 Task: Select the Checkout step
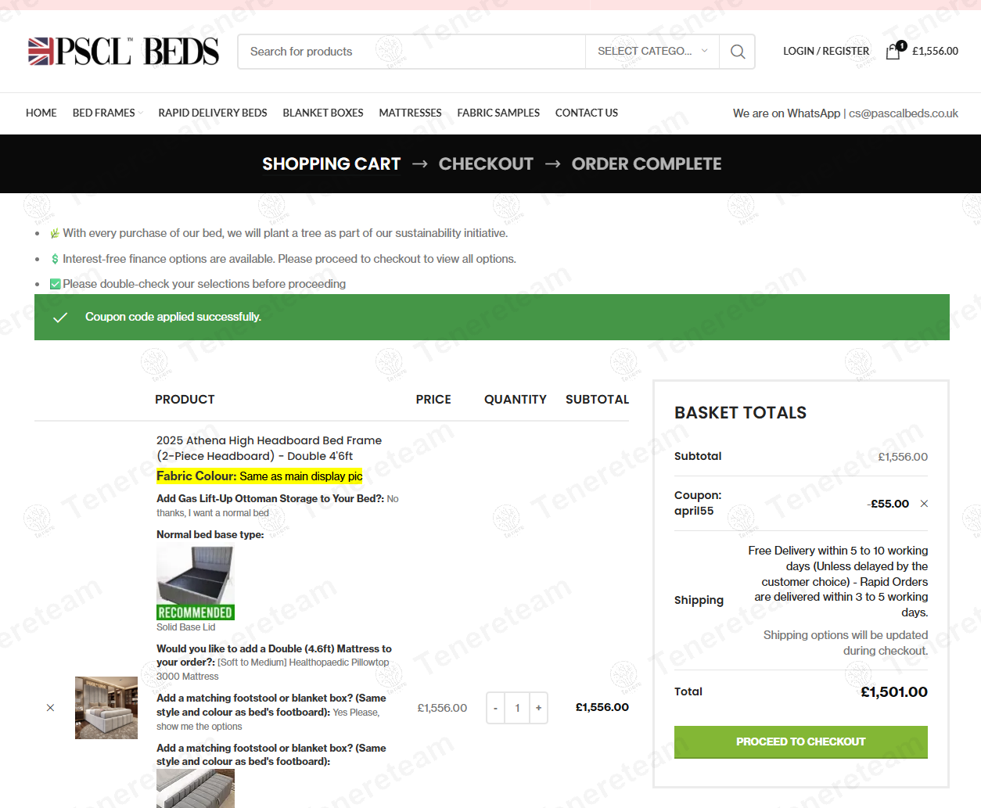(486, 164)
